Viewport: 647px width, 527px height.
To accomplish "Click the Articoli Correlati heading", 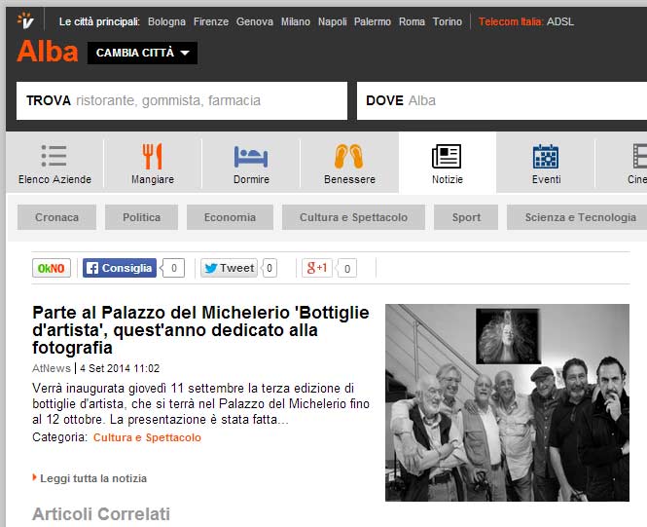I will (101, 514).
